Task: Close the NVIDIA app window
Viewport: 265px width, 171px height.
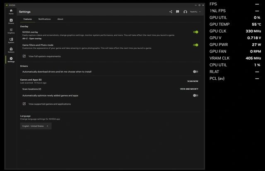Action: tap(203, 5)
